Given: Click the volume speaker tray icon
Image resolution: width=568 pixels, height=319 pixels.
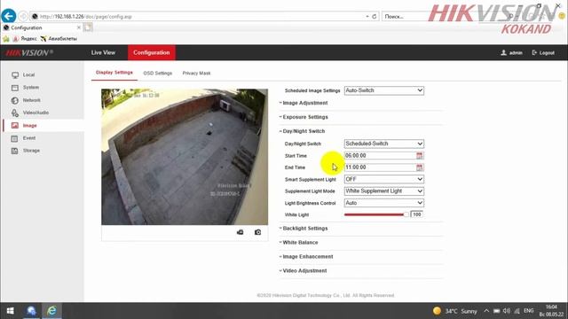Looking at the screenshot, I should click(x=507, y=311).
